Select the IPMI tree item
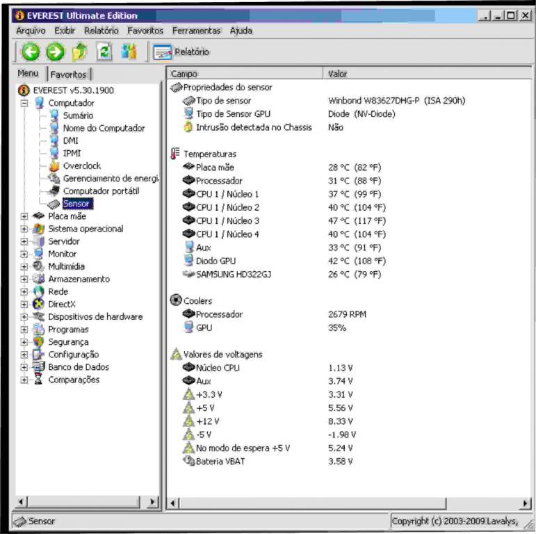 click(72, 153)
